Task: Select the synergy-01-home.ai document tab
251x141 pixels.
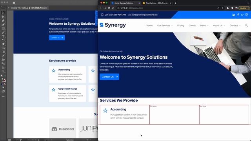Action: [29, 8]
